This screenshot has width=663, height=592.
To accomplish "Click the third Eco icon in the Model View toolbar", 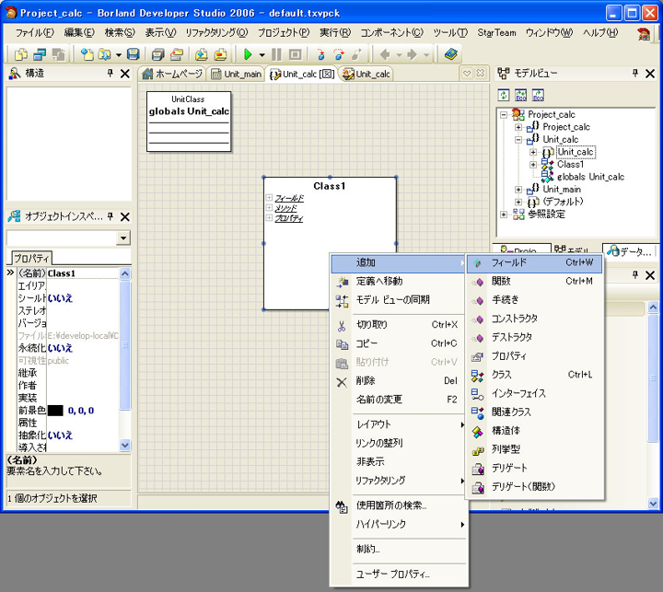I will (x=538, y=95).
